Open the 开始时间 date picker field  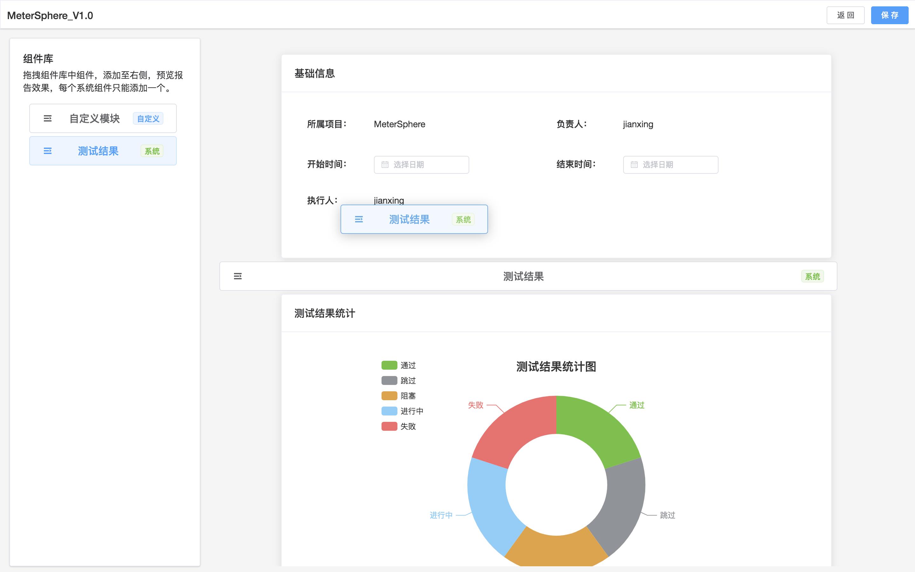click(x=421, y=164)
